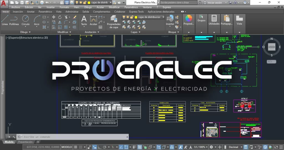Click Iniciar sesión to sign in
The image size is (284, 150).
[214, 2]
